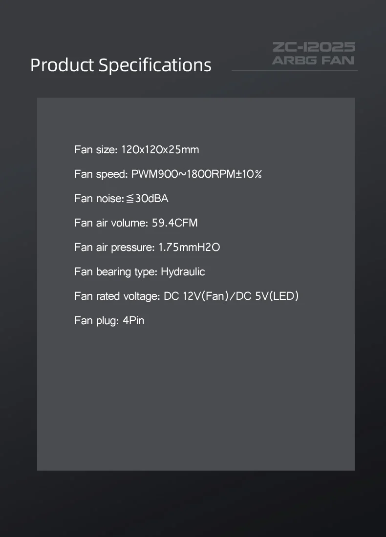
Task: Select the 'Fan noise:' label
Action: coord(99,199)
